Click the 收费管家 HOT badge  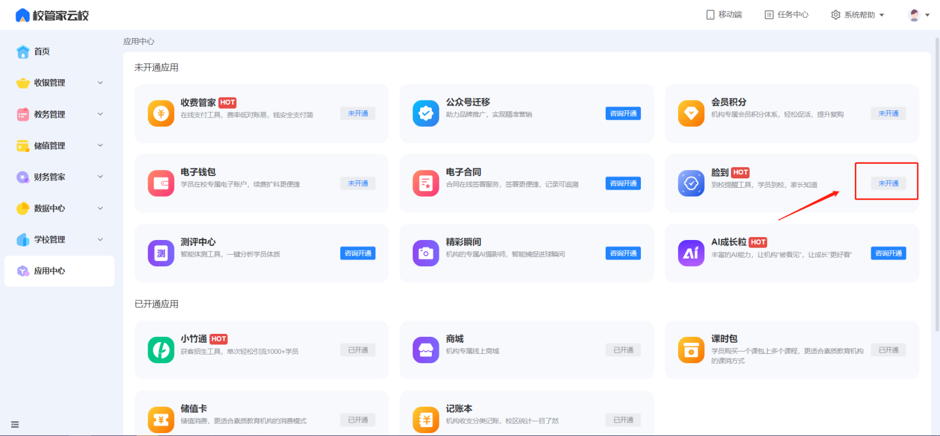(227, 102)
